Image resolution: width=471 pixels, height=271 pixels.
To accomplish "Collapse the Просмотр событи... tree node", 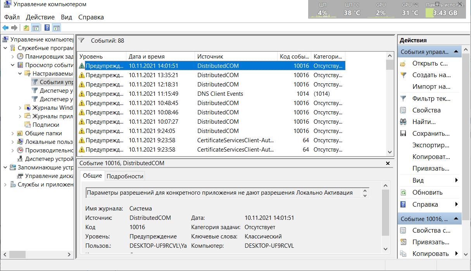I will coord(12,65).
